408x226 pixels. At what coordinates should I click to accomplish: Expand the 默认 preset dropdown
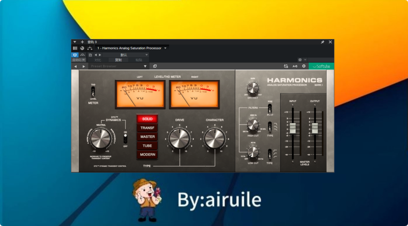[126, 55]
